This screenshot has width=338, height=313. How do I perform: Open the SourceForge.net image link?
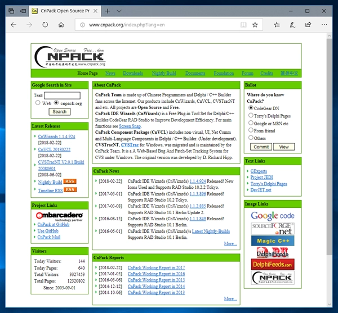click(x=273, y=229)
